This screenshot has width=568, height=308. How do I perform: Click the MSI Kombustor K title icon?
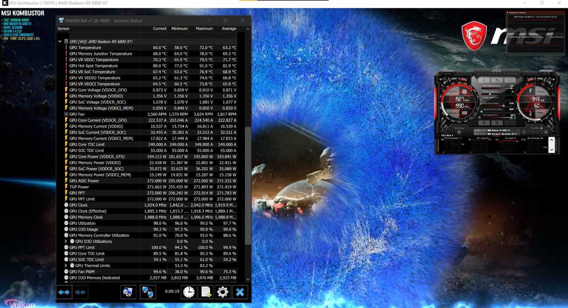coord(5,3)
